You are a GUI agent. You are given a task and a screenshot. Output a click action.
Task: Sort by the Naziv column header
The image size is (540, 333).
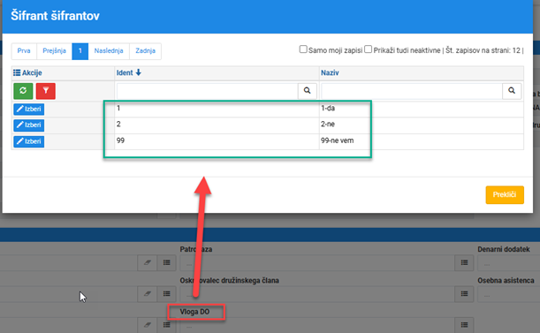coord(330,72)
